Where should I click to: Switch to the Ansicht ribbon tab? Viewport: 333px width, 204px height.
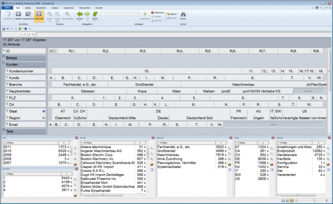(x=99, y=8)
